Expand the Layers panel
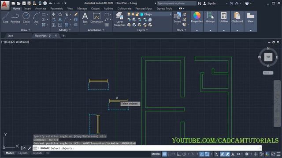 coord(142,30)
